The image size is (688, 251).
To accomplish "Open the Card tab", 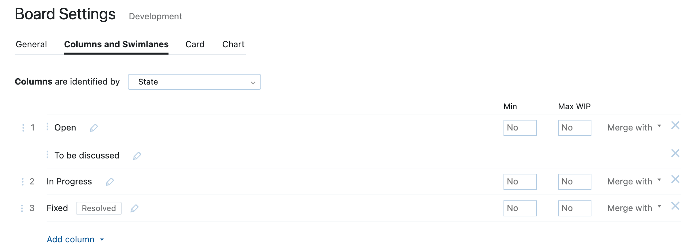I will point(195,44).
